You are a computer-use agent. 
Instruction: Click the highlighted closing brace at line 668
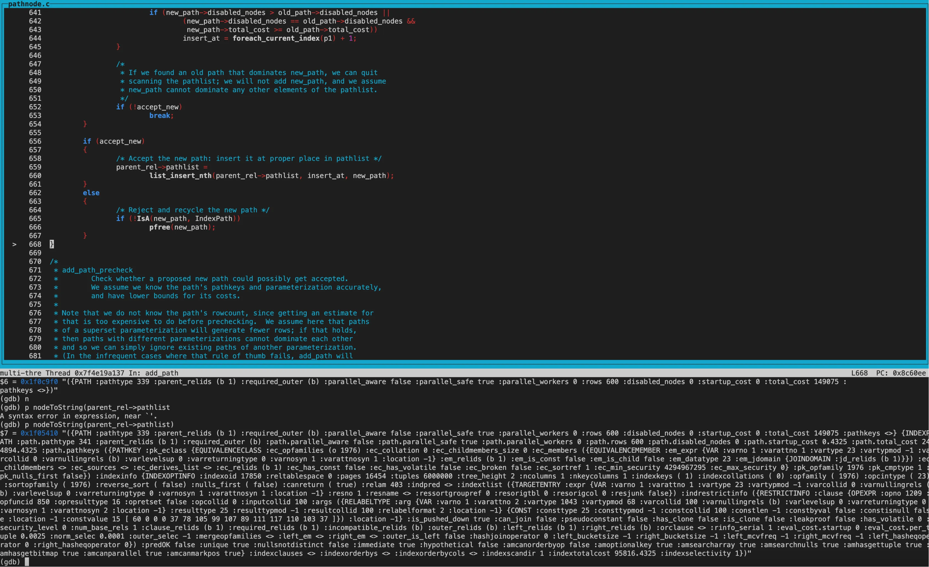coord(52,244)
